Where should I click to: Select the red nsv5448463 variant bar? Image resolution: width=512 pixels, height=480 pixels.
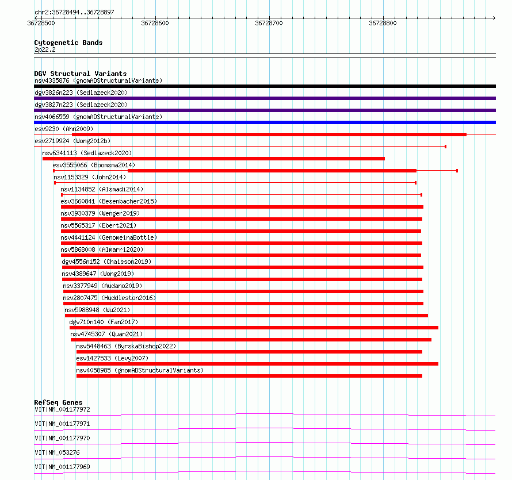[250, 352]
